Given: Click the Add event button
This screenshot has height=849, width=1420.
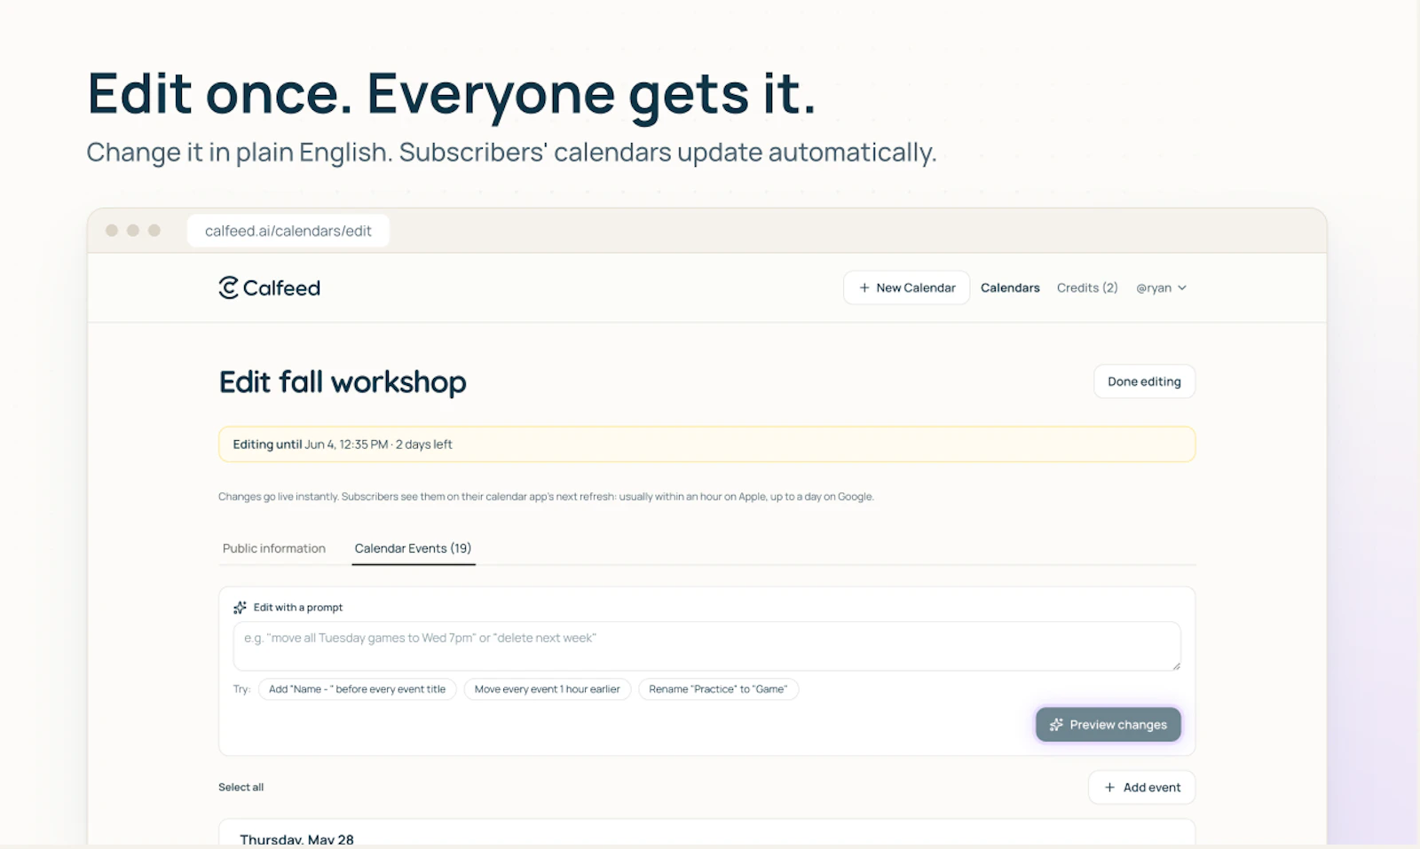Looking at the screenshot, I should [x=1141, y=787].
